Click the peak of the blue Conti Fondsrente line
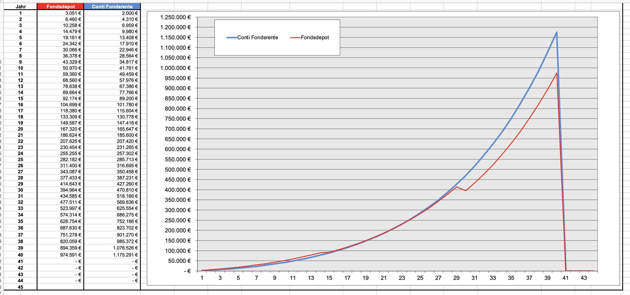 (556, 32)
